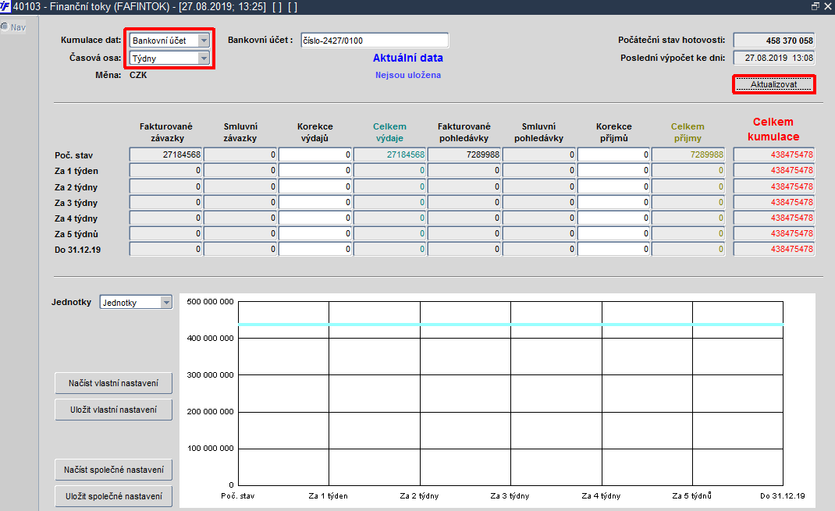Click the cyan cumulation line in chart
835x511 pixels.
point(510,325)
